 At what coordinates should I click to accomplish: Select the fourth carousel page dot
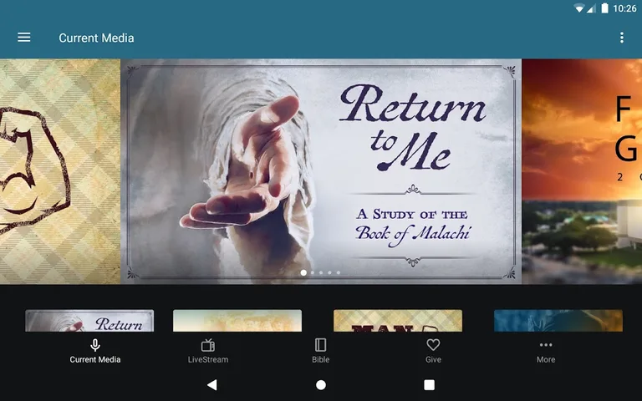pyautogui.click(x=329, y=272)
